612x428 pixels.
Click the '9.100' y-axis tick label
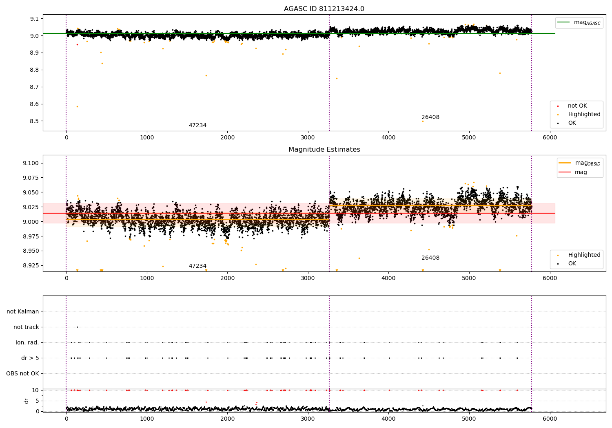coord(31,163)
